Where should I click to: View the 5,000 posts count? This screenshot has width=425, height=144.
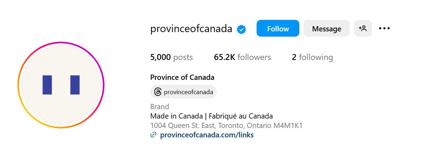click(172, 57)
